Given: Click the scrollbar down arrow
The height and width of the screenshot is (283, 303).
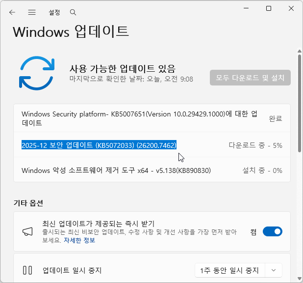Looking at the screenshot, I should pyautogui.click(x=300, y=279).
